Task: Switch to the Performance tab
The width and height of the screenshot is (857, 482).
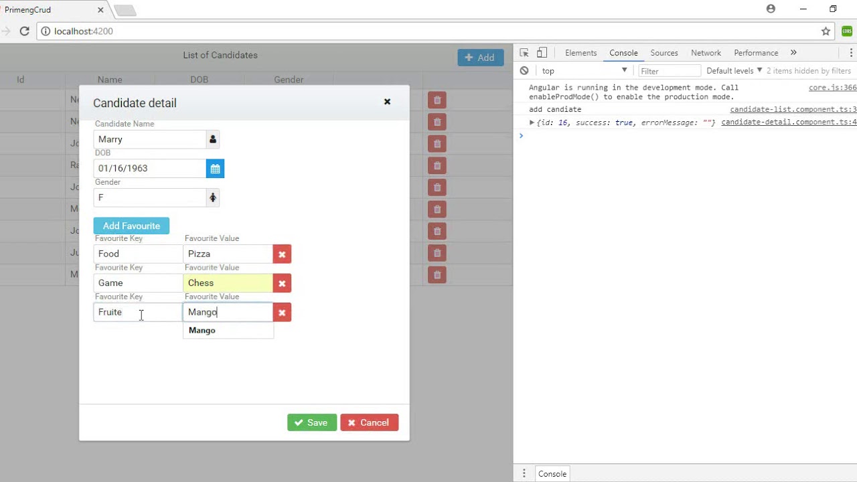Action: [x=756, y=53]
